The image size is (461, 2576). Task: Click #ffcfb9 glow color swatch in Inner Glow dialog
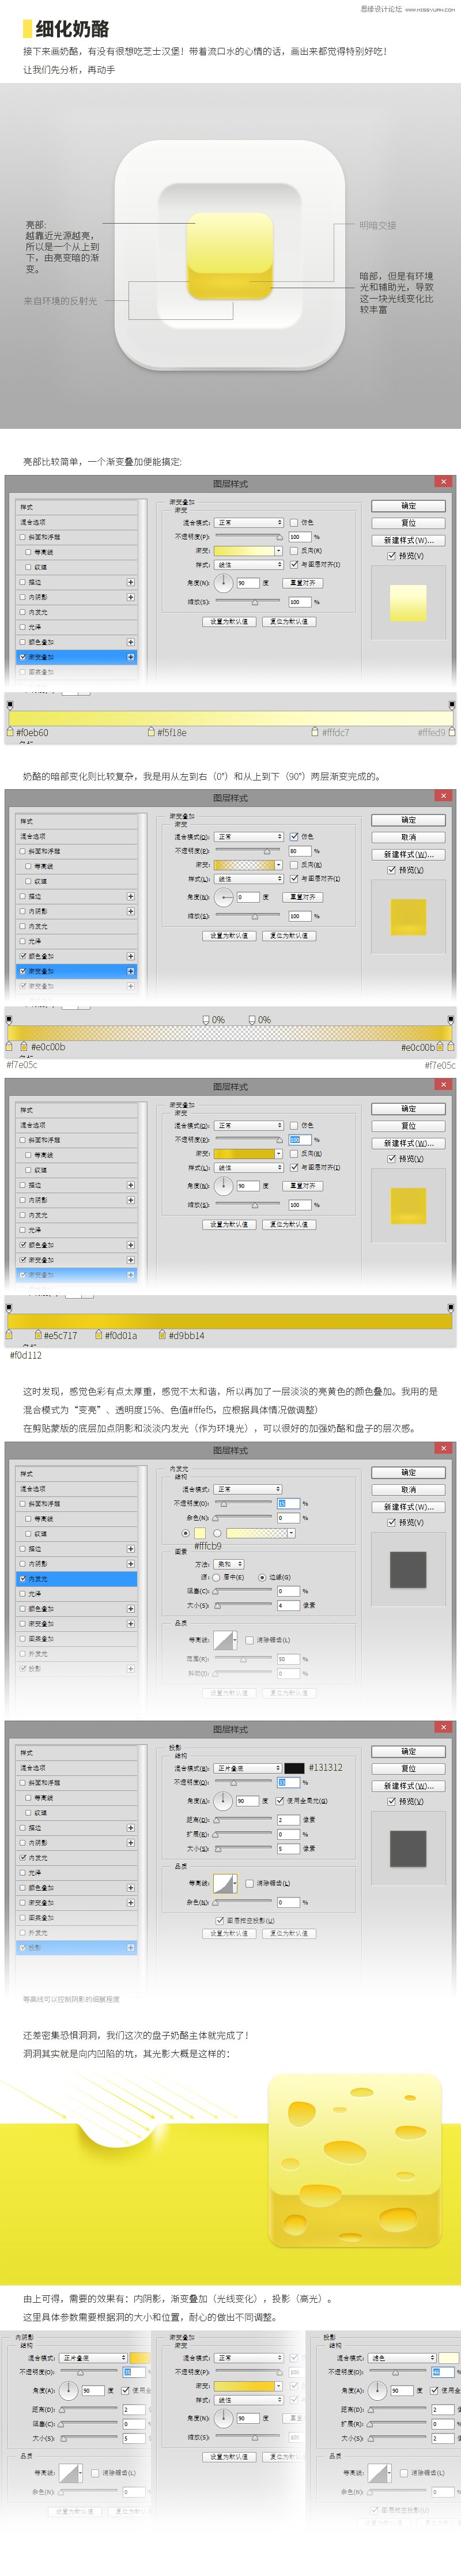pyautogui.click(x=200, y=1533)
